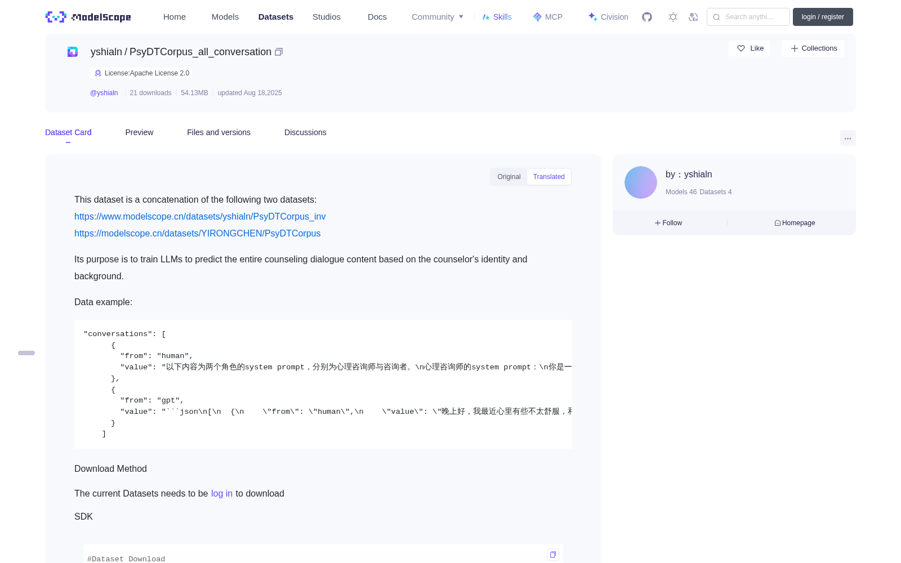Open the Skills navigation link
The width and height of the screenshot is (901, 563).
click(497, 17)
